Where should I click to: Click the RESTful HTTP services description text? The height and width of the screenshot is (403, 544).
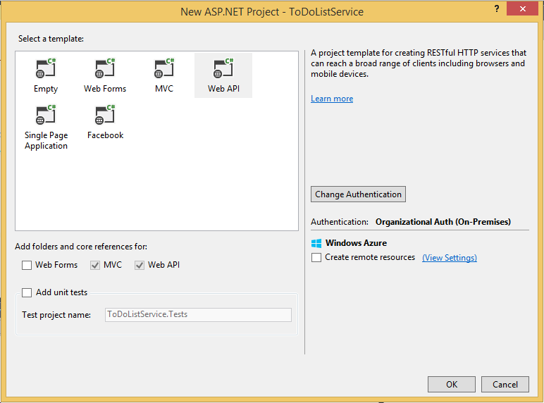419,63
